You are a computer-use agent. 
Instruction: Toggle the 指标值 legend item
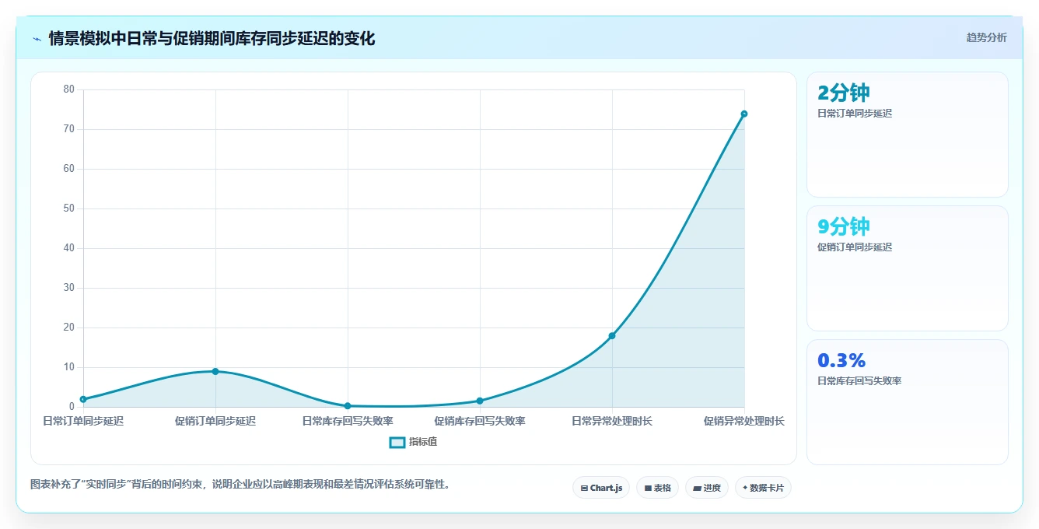[413, 442]
